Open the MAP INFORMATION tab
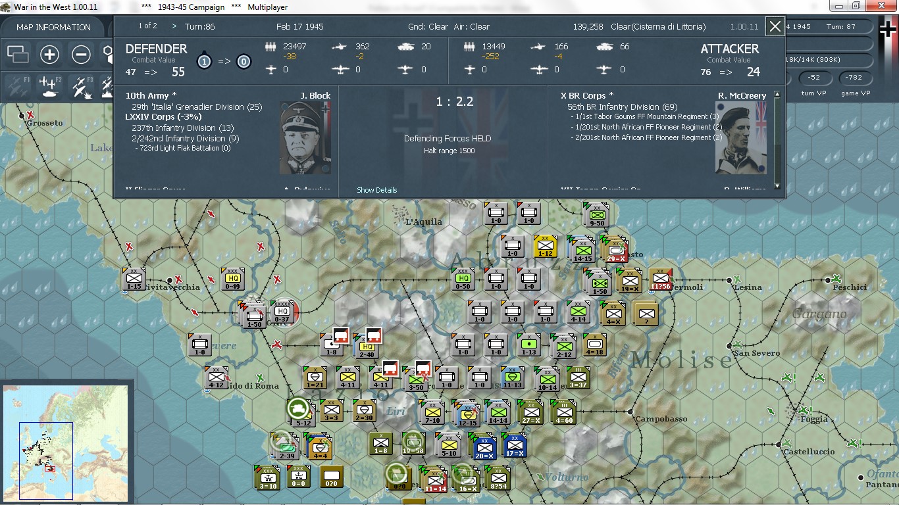The width and height of the screenshot is (899, 505). [53, 27]
